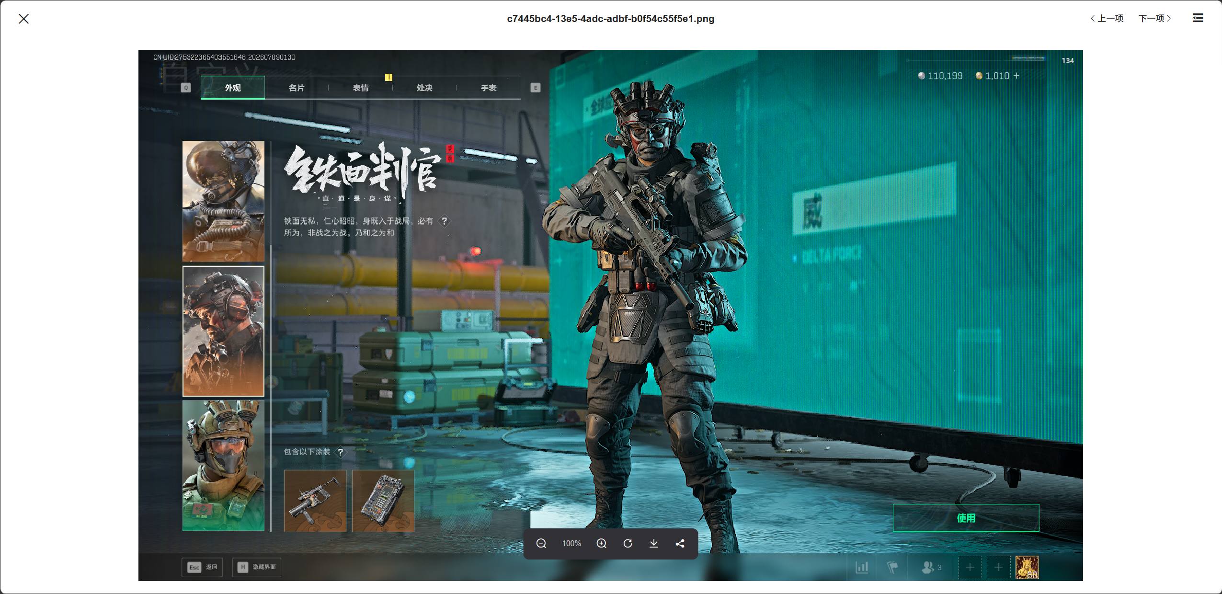
Task: Open the 处决 tab
Action: coord(424,88)
